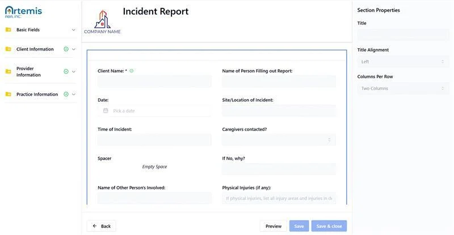The height and width of the screenshot is (235, 454).
Task: Expand Client Information chevron
Action: [x=74, y=49]
